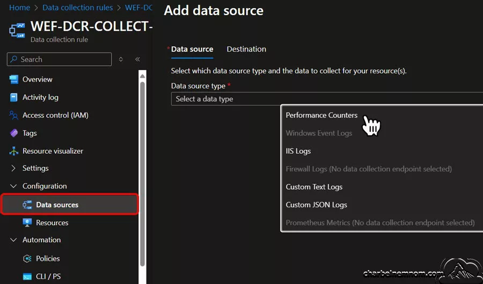Open Data collection rules breadcrumb link
Screen dimensions: 483x284
(78, 8)
